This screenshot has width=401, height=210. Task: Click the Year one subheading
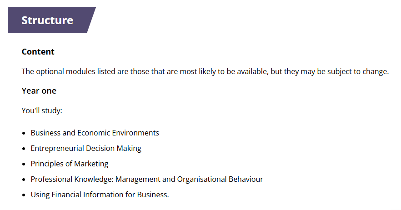[x=39, y=91]
